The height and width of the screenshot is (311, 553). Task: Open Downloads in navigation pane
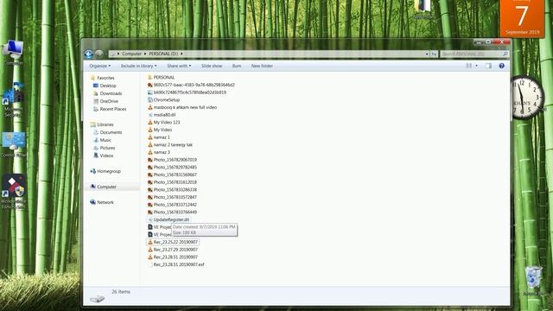pyautogui.click(x=111, y=93)
